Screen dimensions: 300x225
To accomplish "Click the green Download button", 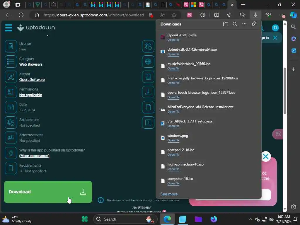I will pyautogui.click(x=48, y=192).
